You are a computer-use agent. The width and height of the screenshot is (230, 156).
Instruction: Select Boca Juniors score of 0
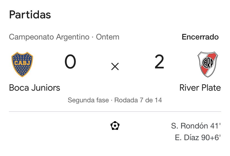point(70,61)
